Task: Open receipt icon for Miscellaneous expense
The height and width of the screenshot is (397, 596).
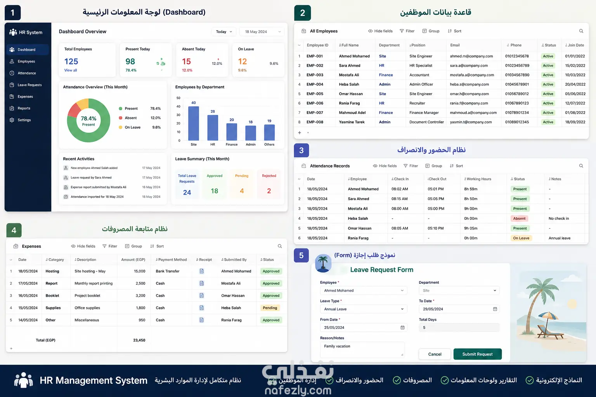Action: 202,320
